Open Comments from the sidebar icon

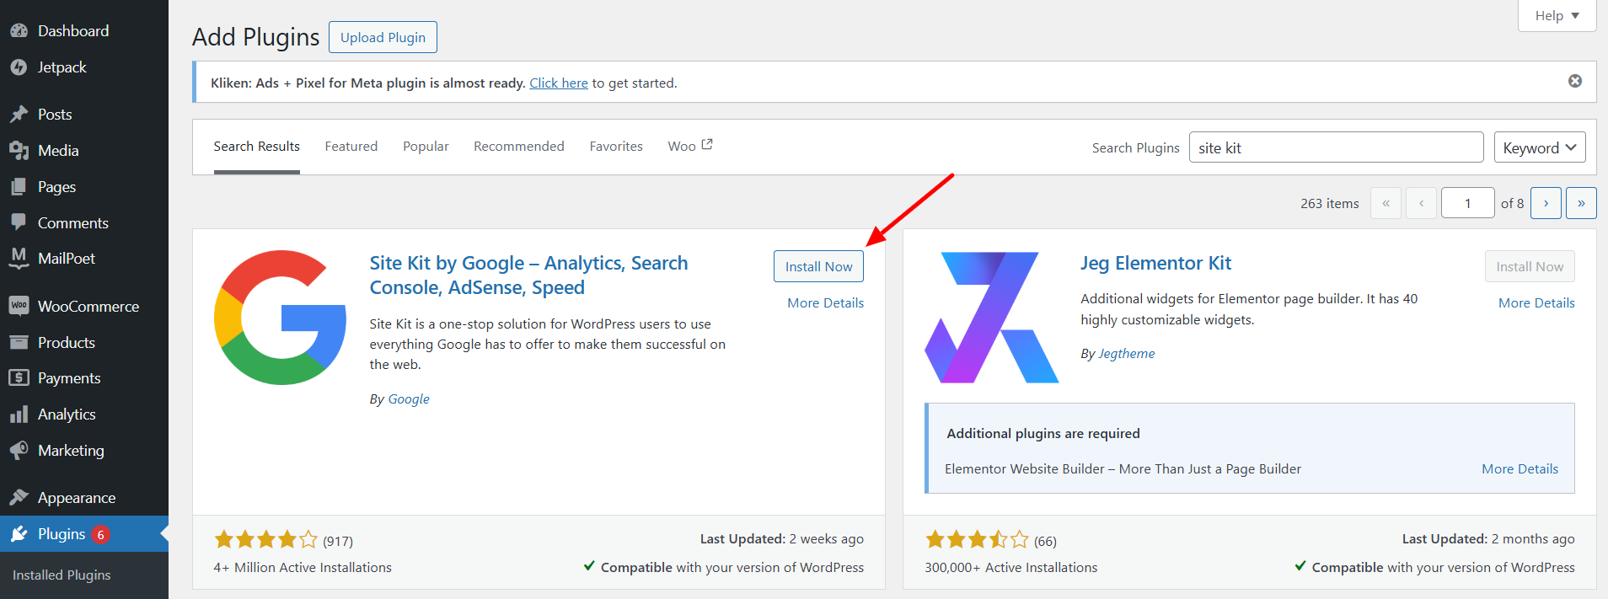click(20, 222)
